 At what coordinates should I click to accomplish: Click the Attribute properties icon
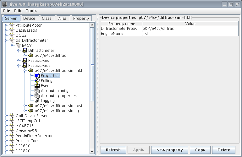[x=37, y=96]
